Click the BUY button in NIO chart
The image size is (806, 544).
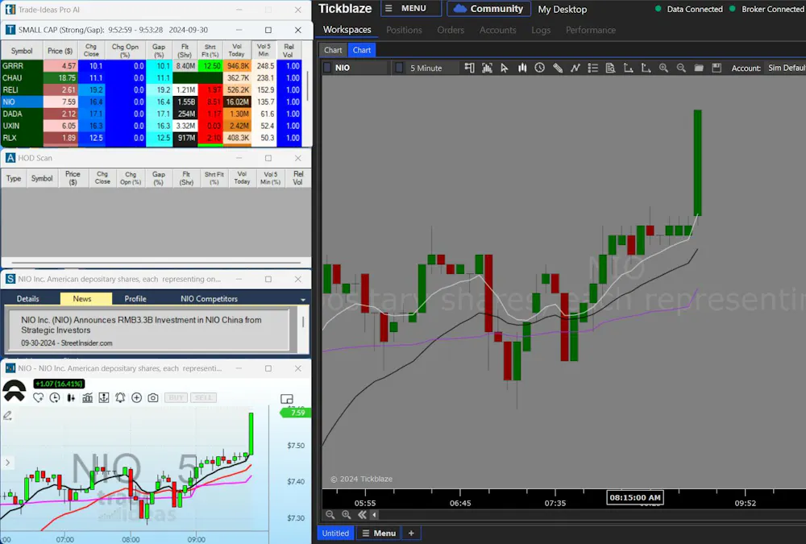point(176,397)
